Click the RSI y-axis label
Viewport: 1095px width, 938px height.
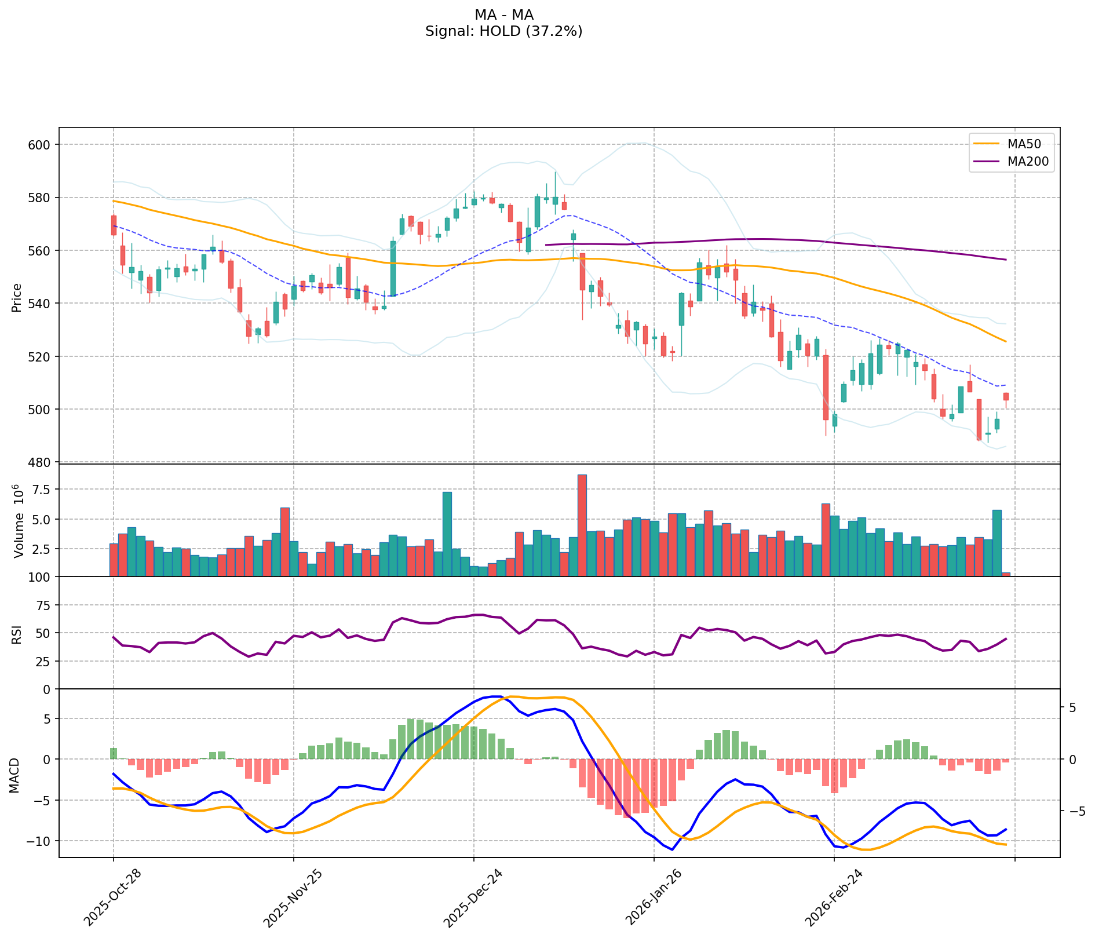(17, 634)
